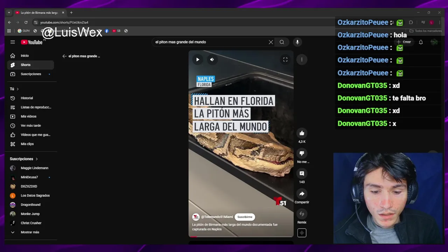Click the video description text
The width and height of the screenshot is (448, 252).
tap(235, 227)
